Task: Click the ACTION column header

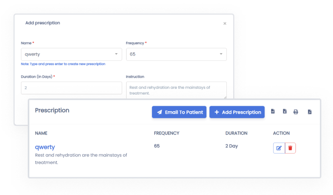Action: pos(282,133)
